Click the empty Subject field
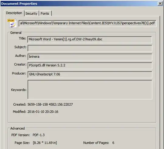Image resolution: width=164 pixels, height=149 pixels. pyautogui.click(x=90, y=48)
